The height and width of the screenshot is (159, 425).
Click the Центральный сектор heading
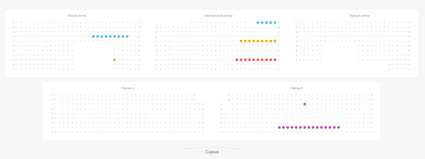pos(218,16)
